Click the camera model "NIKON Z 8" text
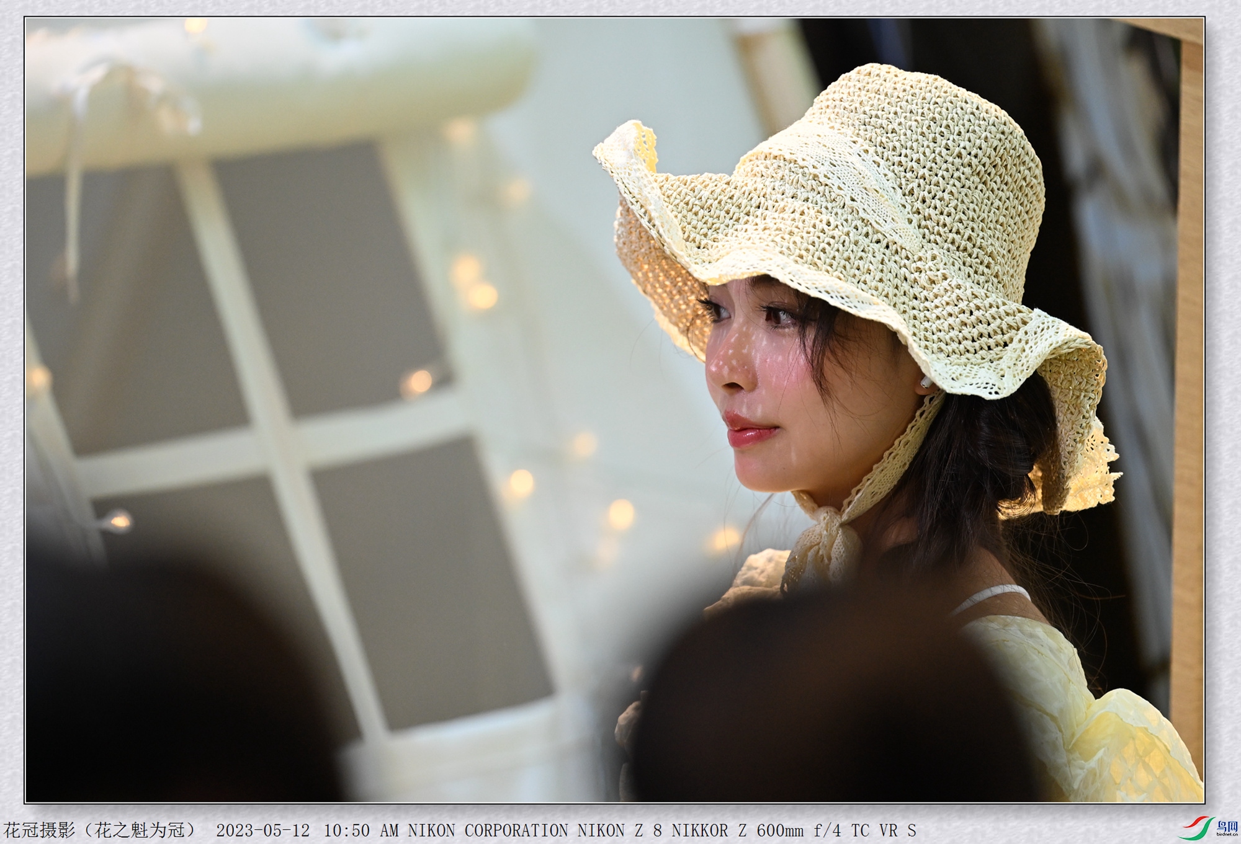 coord(620,830)
